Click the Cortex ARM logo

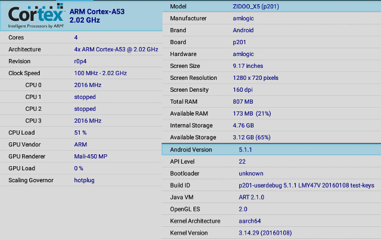coord(36,16)
